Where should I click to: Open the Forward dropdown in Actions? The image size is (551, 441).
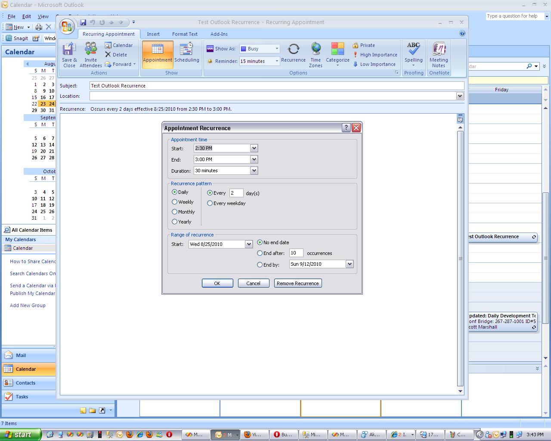coord(120,64)
